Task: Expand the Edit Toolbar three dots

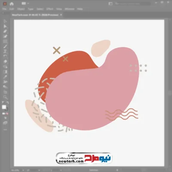Action: [x=5, y=129]
